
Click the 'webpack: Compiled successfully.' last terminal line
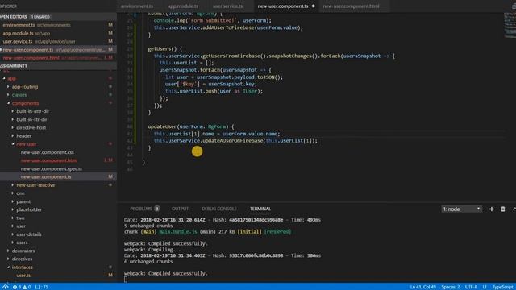pyautogui.click(x=166, y=273)
